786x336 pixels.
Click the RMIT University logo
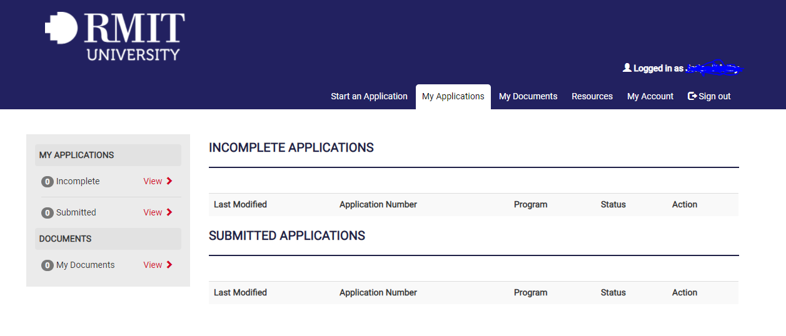(115, 36)
